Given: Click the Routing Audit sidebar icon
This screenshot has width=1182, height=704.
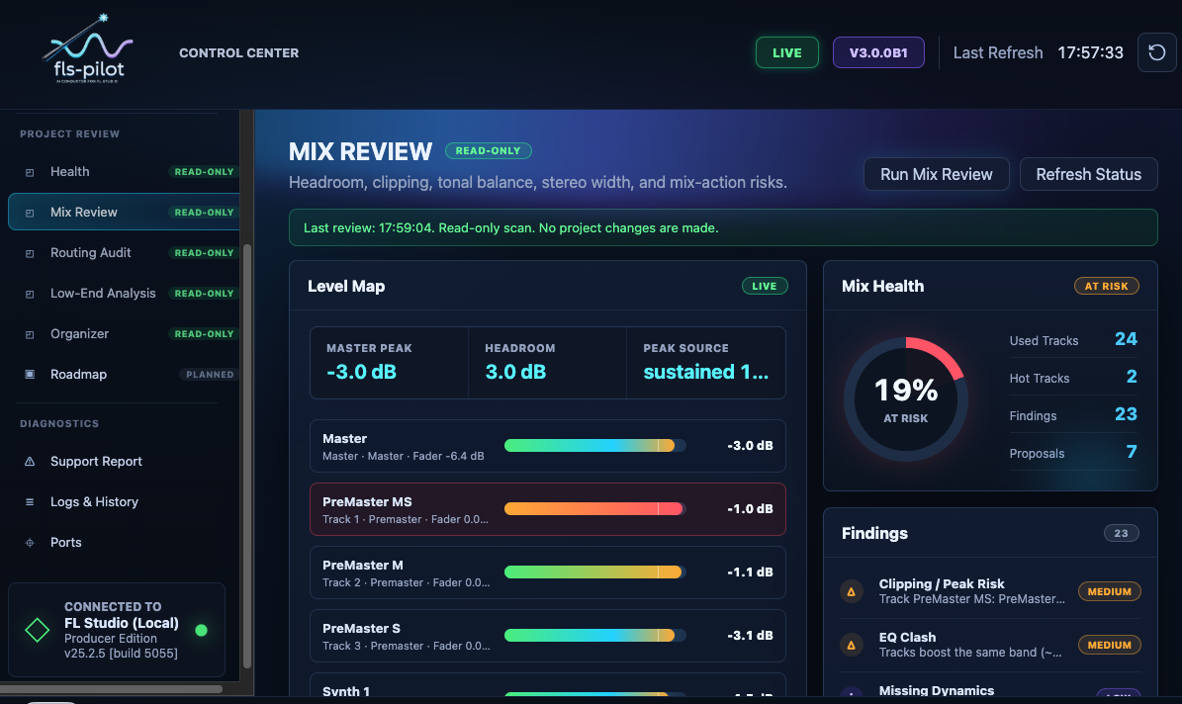Looking at the screenshot, I should point(30,254).
